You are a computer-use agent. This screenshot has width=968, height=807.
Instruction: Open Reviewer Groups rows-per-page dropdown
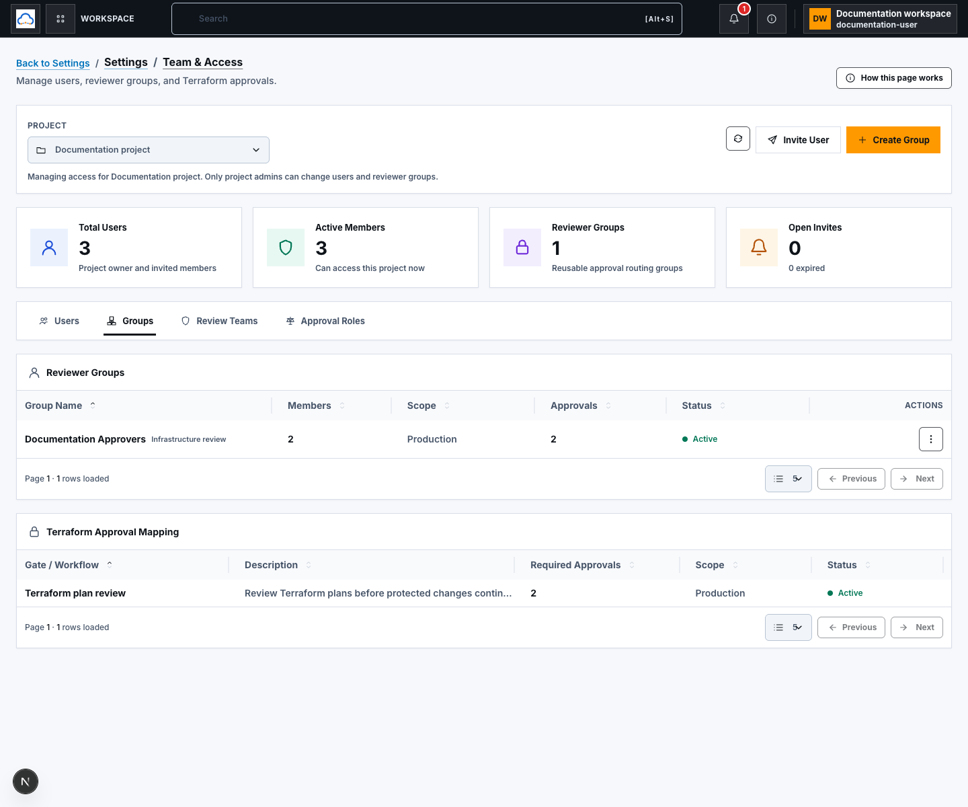[x=789, y=479]
